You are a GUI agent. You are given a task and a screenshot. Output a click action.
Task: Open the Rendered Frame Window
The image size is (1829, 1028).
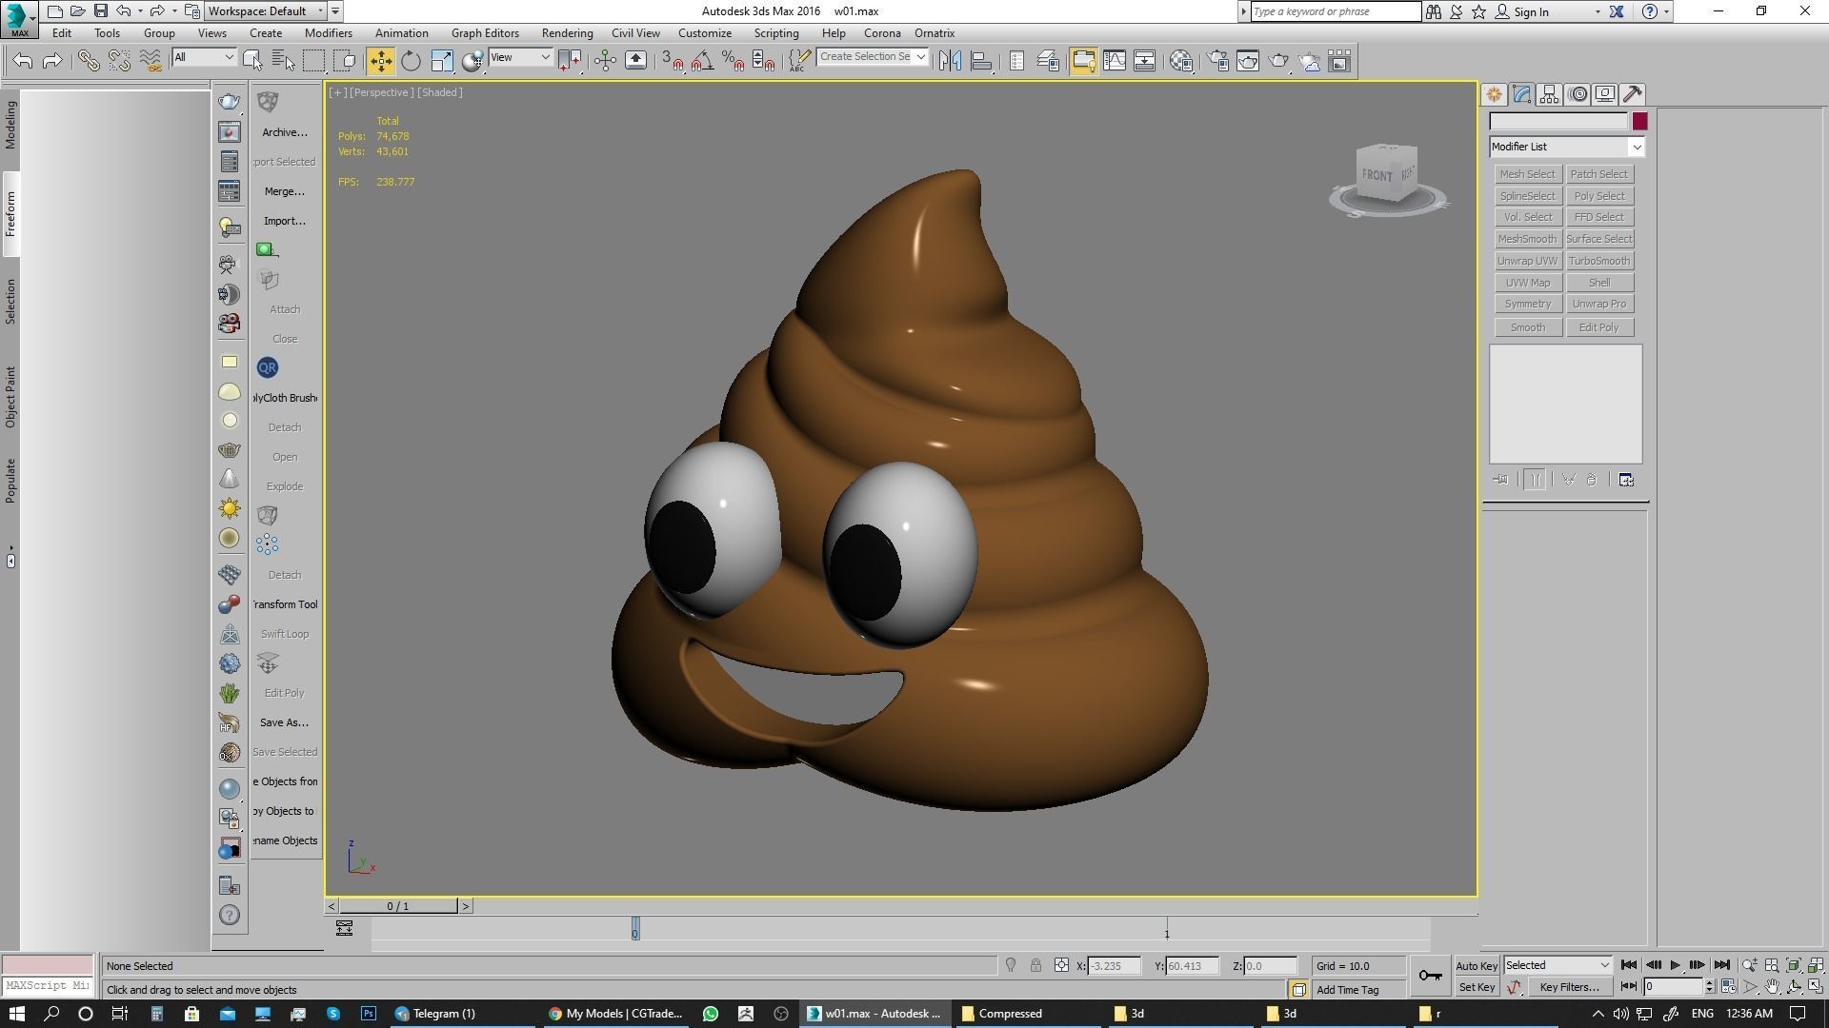[x=1248, y=61]
